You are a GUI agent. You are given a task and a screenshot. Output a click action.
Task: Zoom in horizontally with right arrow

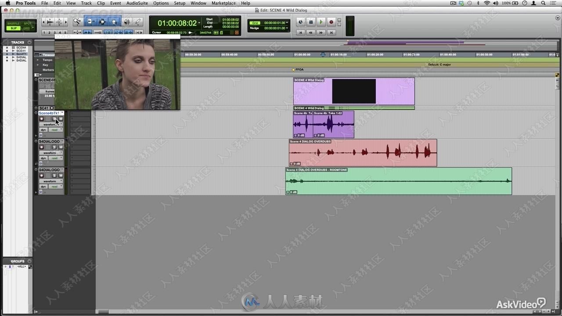point(66,22)
